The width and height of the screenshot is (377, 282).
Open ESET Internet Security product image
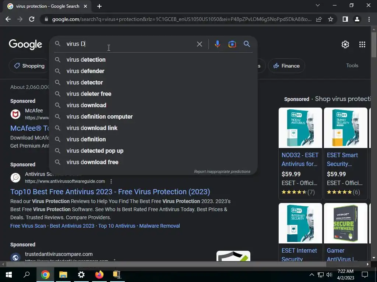pos(300,223)
